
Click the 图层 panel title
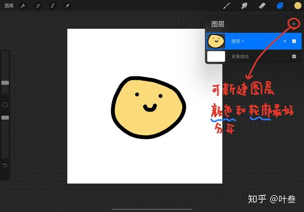point(218,24)
